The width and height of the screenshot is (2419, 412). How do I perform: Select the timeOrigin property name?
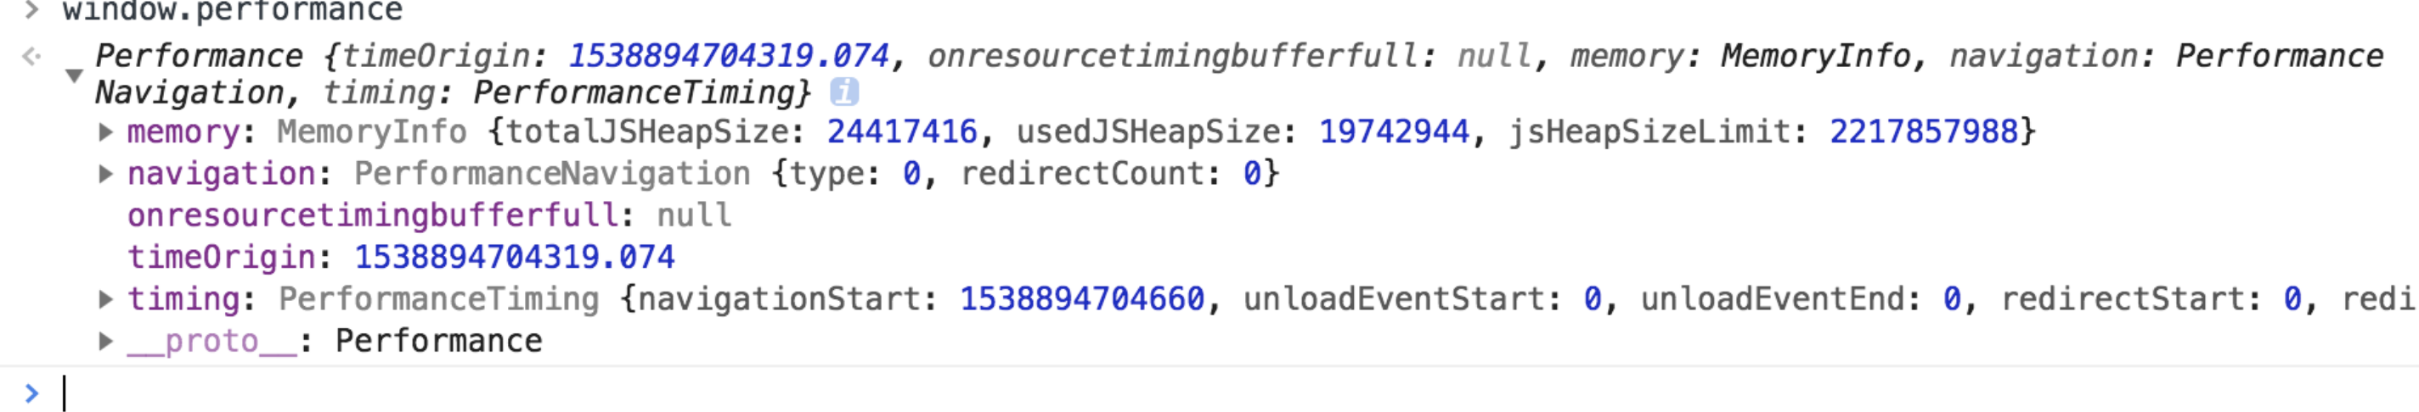click(221, 257)
